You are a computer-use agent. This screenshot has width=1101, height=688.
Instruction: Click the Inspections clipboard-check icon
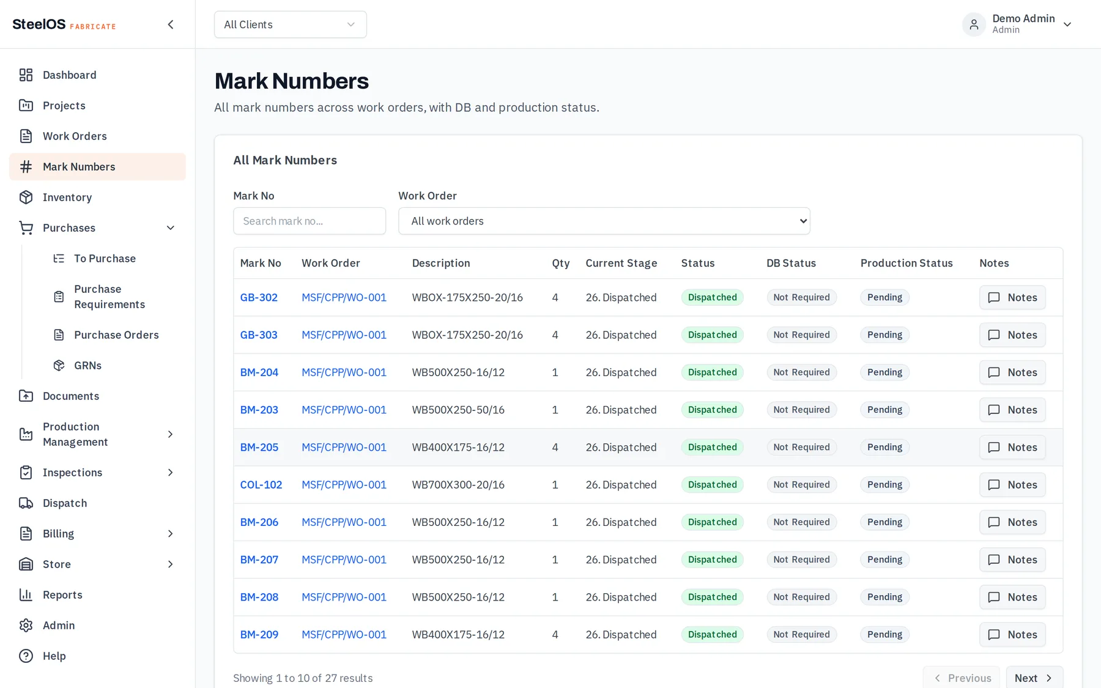pos(26,473)
